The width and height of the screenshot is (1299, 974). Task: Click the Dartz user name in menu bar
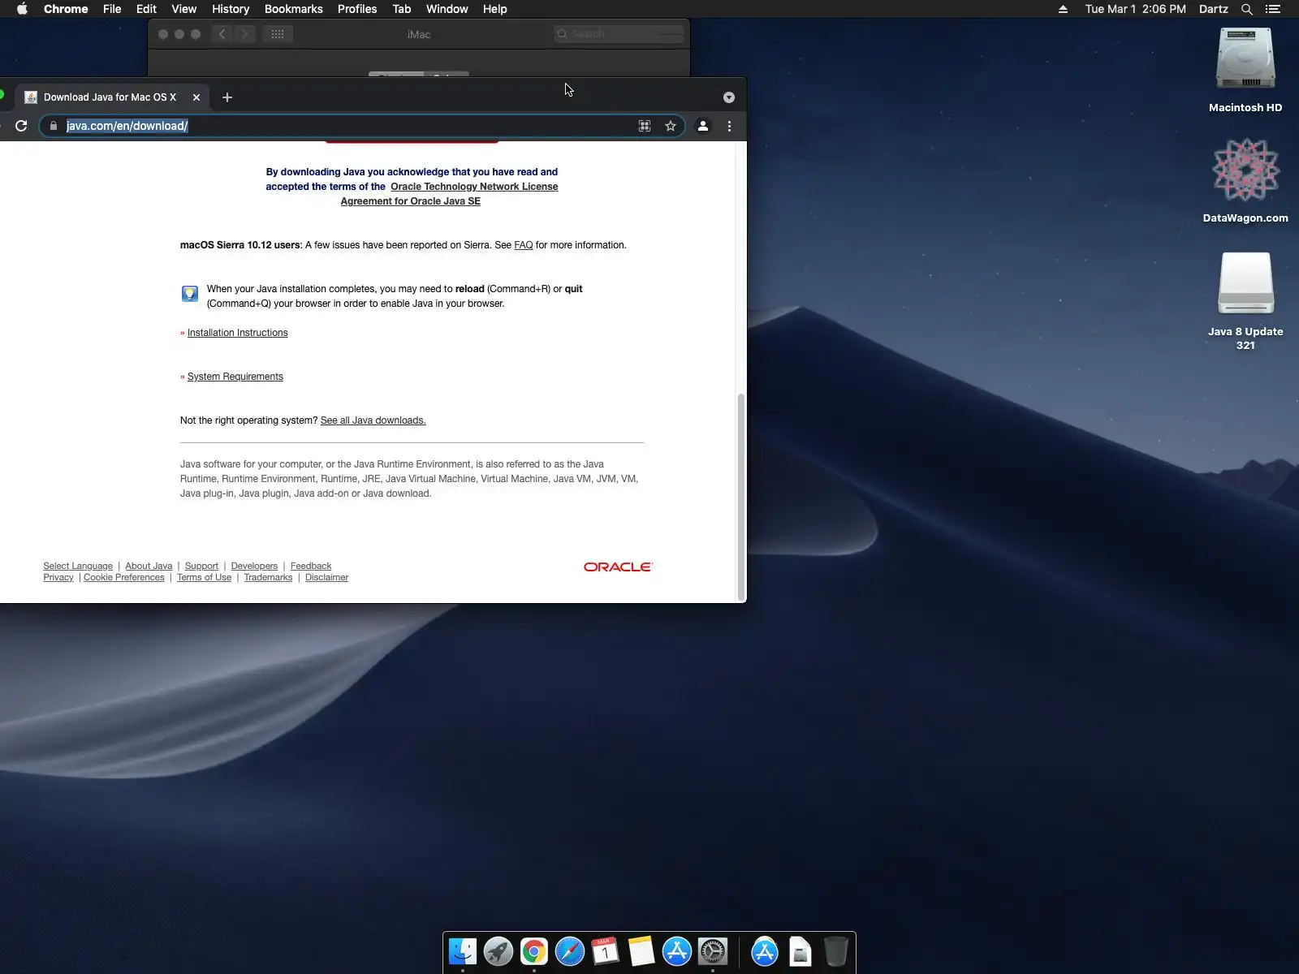[1214, 9]
